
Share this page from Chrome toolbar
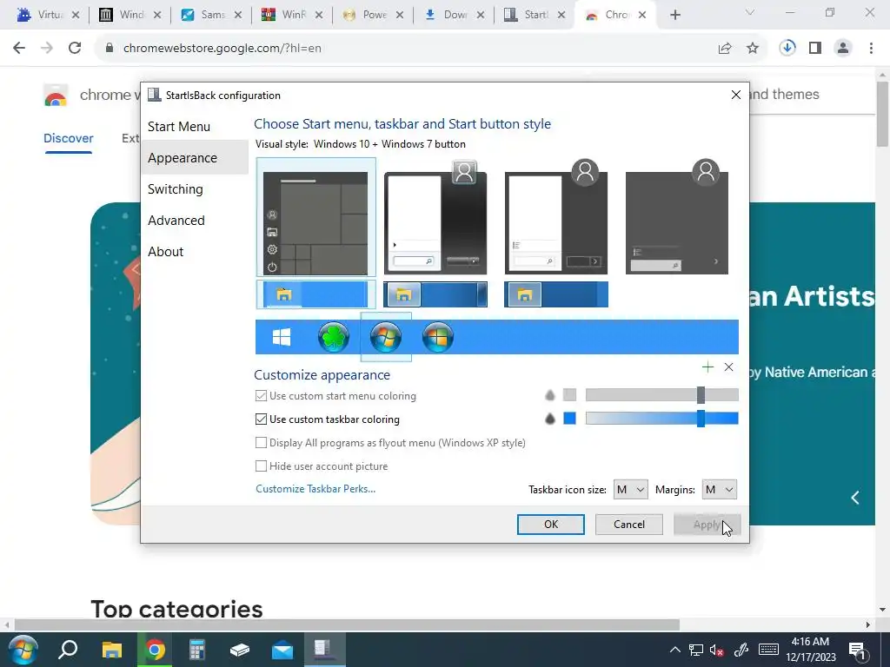(x=724, y=49)
